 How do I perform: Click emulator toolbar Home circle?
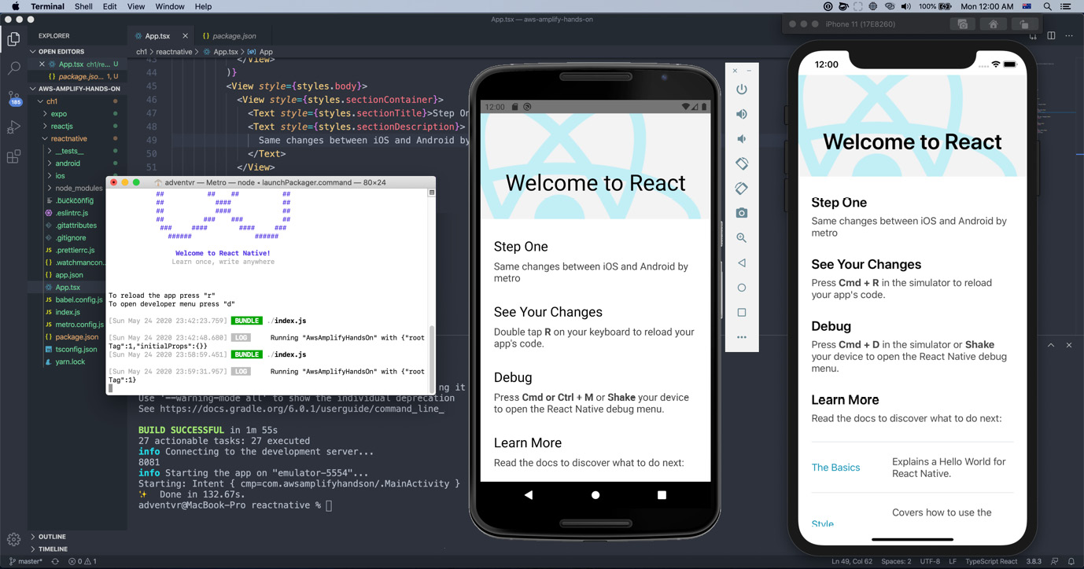tap(741, 288)
